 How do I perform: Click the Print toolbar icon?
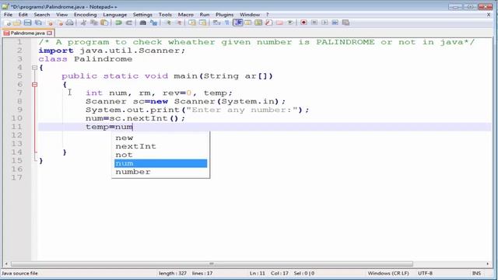69,23
